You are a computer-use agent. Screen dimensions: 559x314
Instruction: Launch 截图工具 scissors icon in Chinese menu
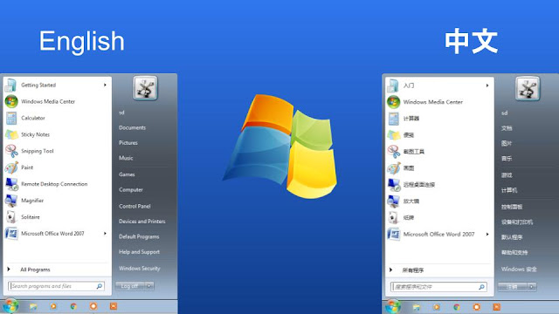[x=394, y=152]
